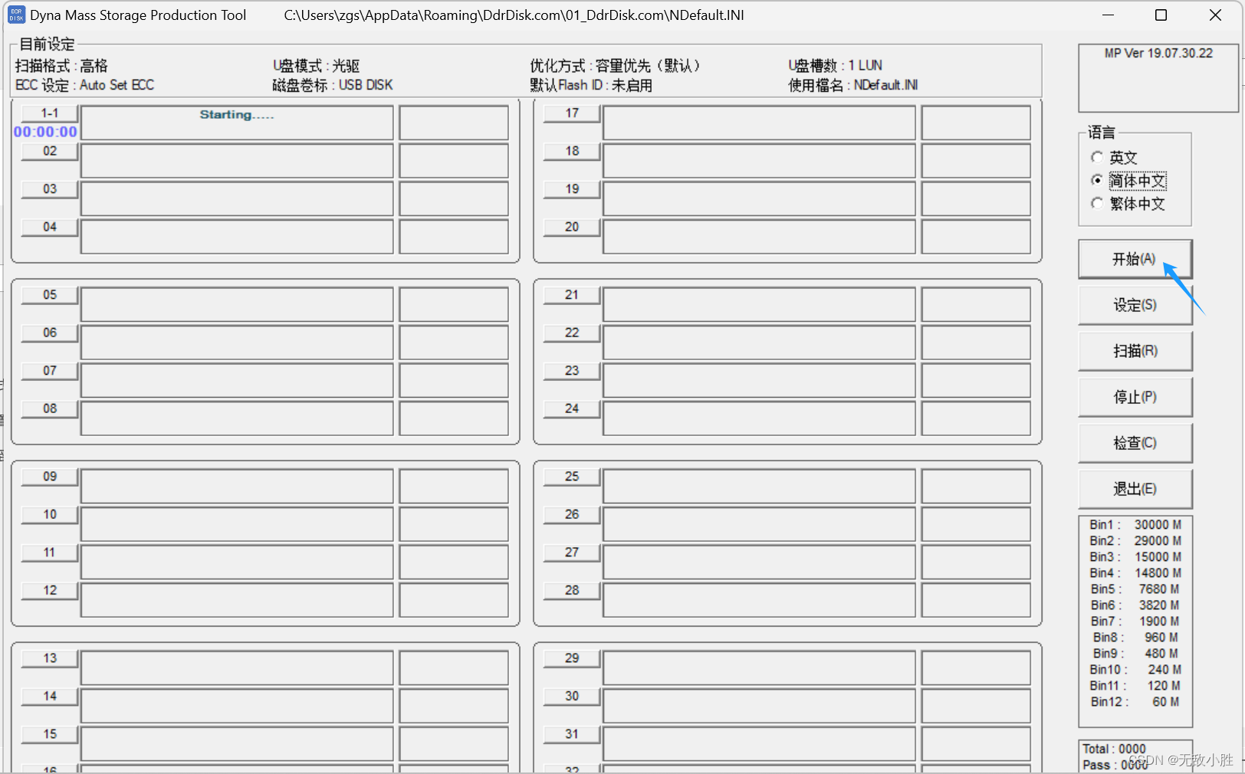
Task: Click port 17 slot button
Action: [570, 113]
